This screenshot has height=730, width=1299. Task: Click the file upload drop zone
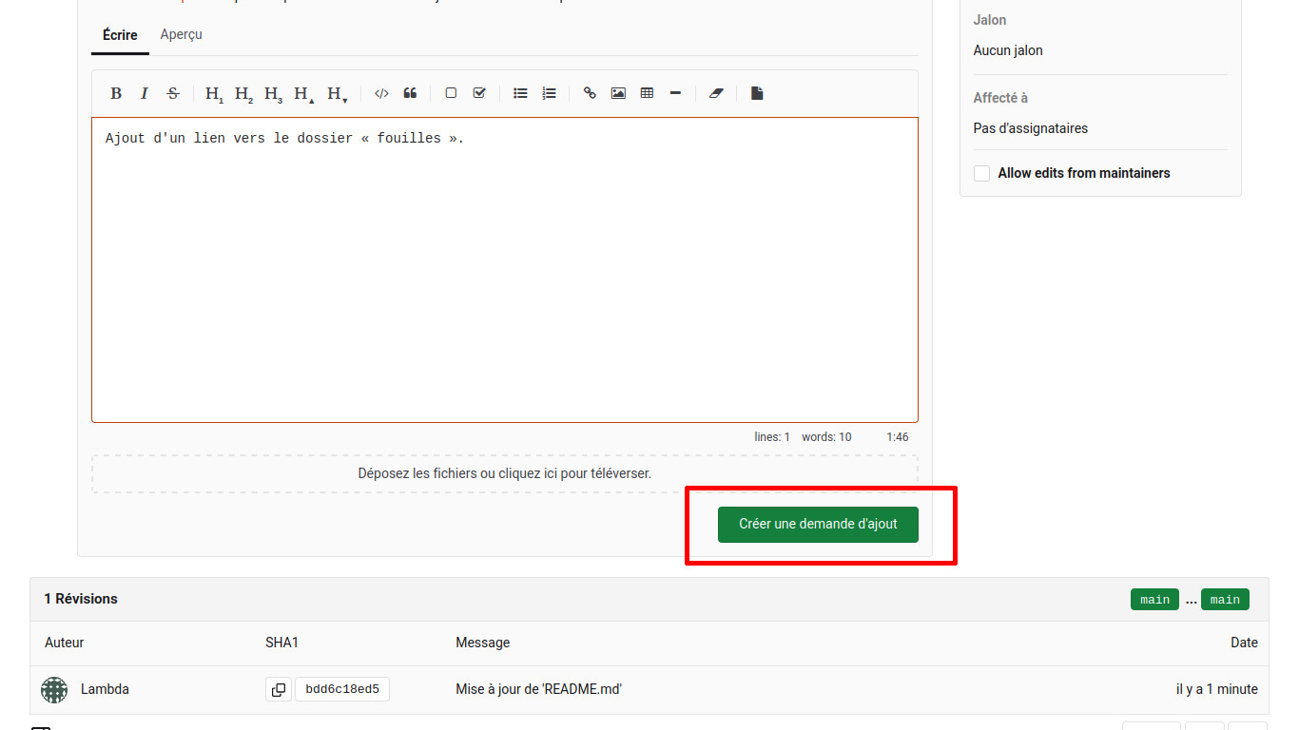tap(504, 473)
